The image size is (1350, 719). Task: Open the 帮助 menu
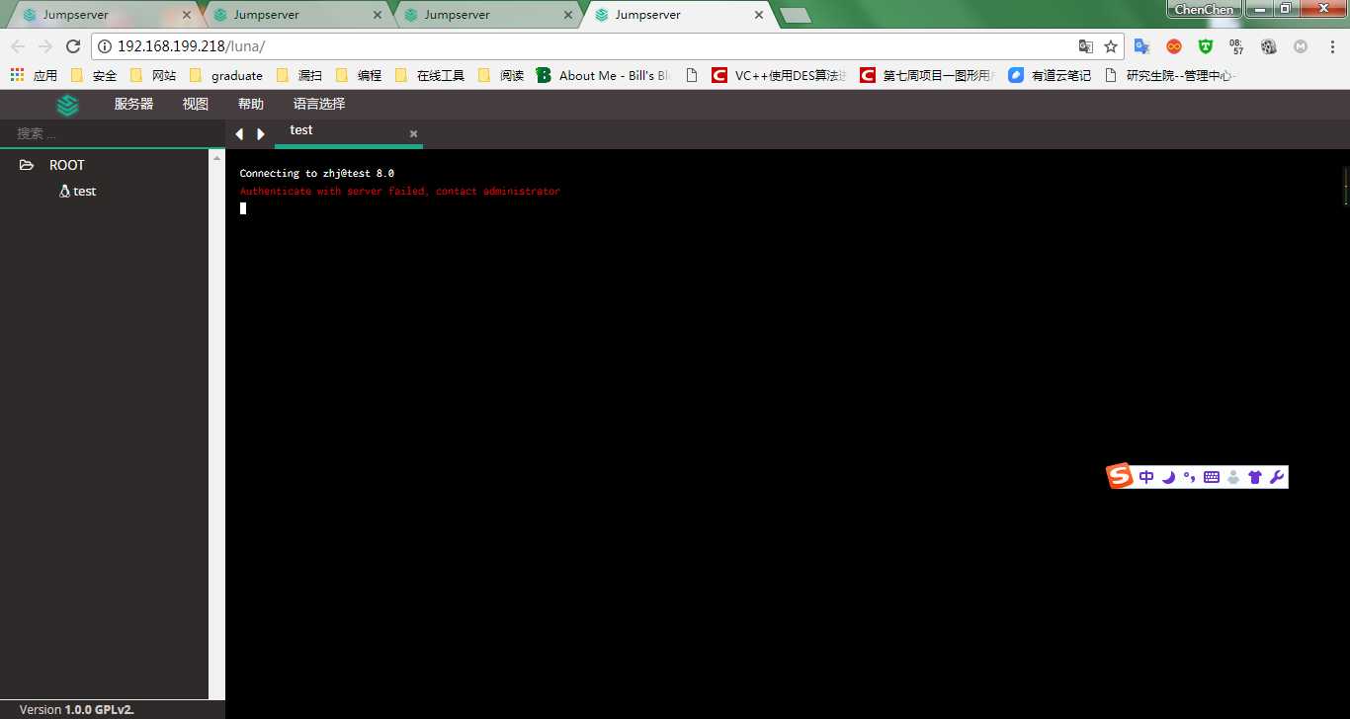pyautogui.click(x=251, y=104)
